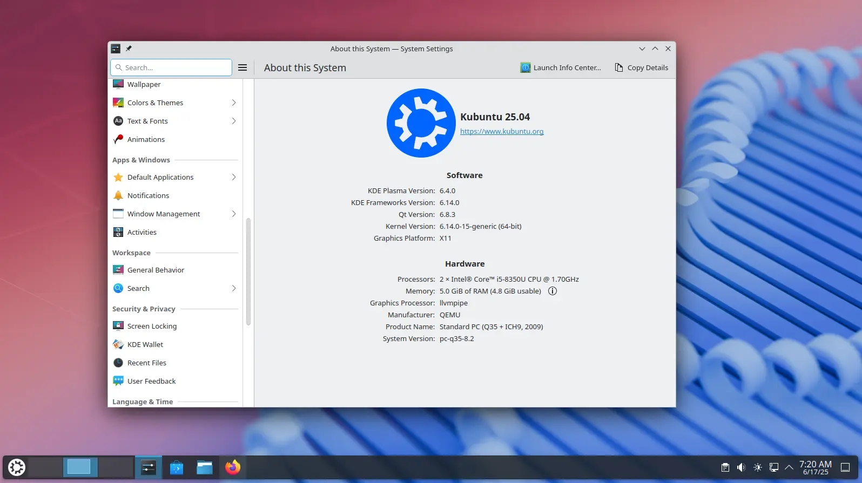This screenshot has width=862, height=483.
Task: Open the brightness tray icon
Action: click(x=758, y=467)
